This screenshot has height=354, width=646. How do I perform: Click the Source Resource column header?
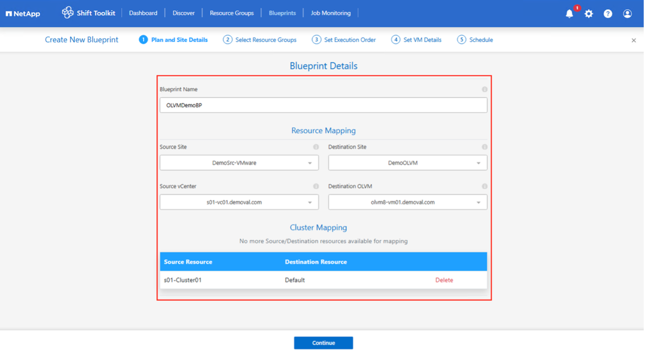[x=189, y=263]
